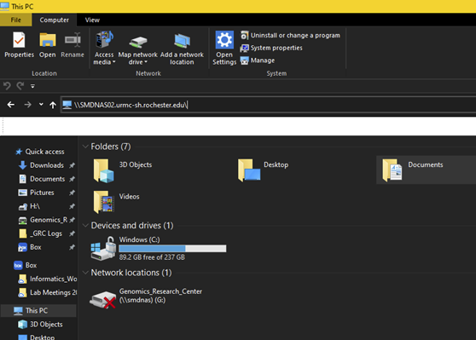Click the This PC address bar icon

pos(67,105)
